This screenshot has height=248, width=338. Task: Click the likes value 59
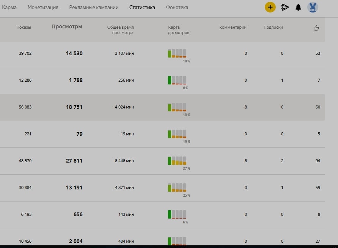pos(318,188)
